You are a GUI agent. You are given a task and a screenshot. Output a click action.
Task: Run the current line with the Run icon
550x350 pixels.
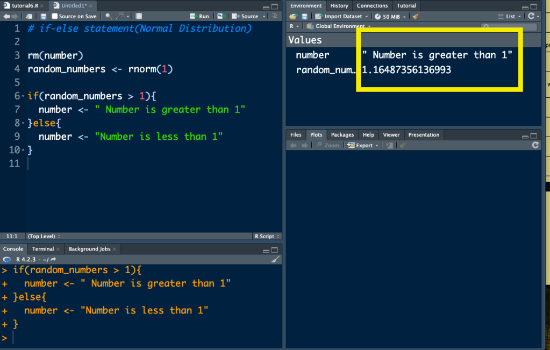[199, 16]
